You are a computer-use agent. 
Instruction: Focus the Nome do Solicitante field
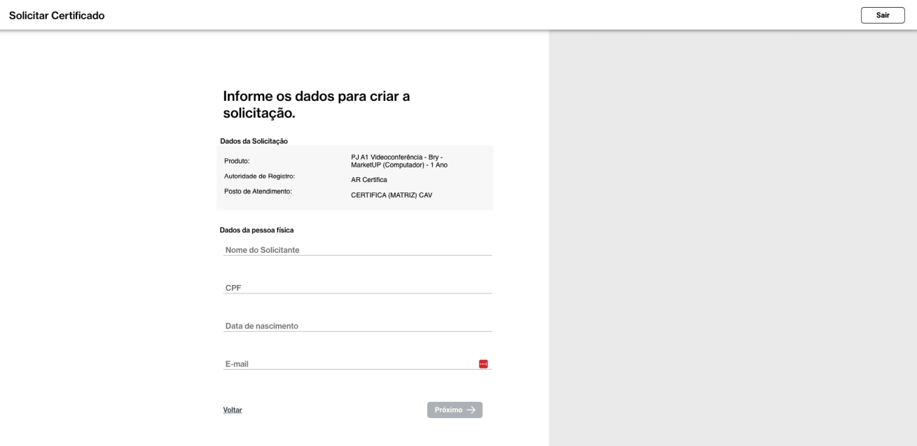pyautogui.click(x=357, y=250)
